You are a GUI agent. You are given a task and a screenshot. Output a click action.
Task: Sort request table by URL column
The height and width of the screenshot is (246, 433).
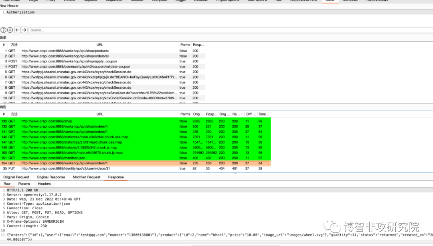click(x=100, y=45)
